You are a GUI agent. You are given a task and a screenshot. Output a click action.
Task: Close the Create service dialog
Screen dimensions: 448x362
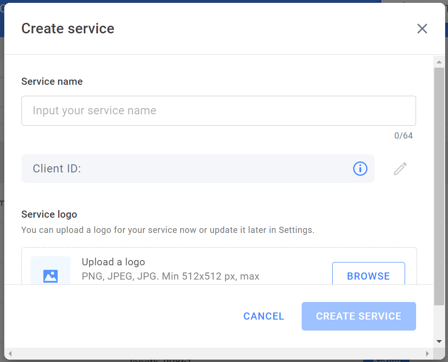pyautogui.click(x=422, y=29)
